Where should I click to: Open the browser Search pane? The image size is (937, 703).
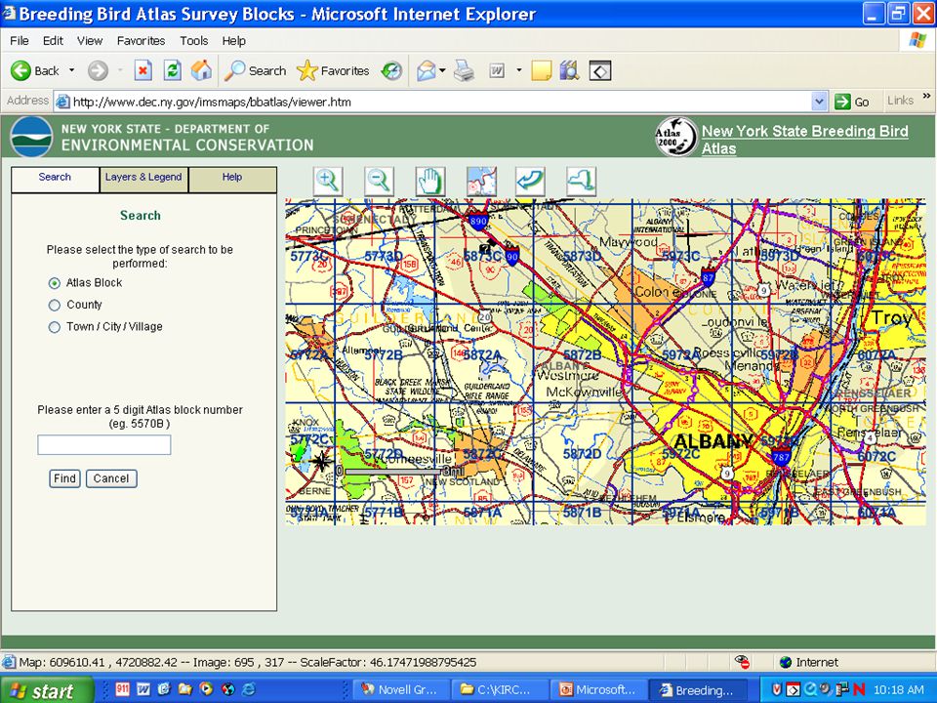pyautogui.click(x=255, y=70)
